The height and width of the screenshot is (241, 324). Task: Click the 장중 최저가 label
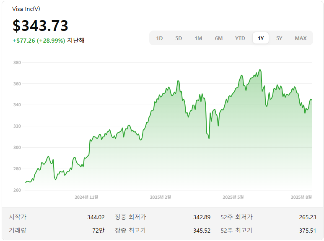coord(130,217)
